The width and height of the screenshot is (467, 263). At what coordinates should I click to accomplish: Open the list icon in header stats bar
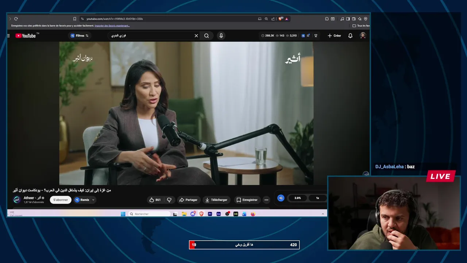click(x=308, y=35)
